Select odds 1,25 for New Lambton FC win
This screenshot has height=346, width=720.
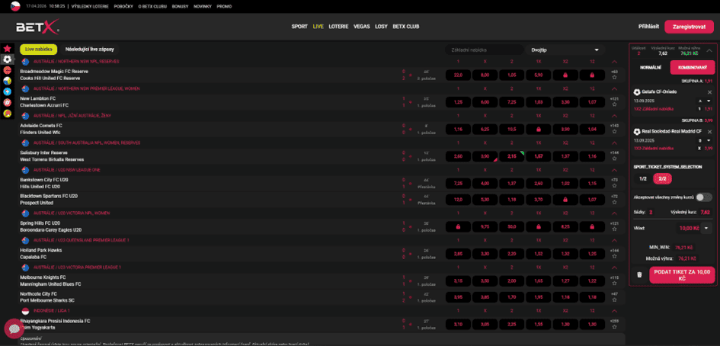click(x=458, y=102)
